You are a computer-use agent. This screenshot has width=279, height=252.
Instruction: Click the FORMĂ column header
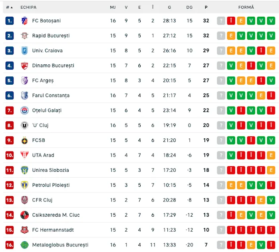click(246, 7)
